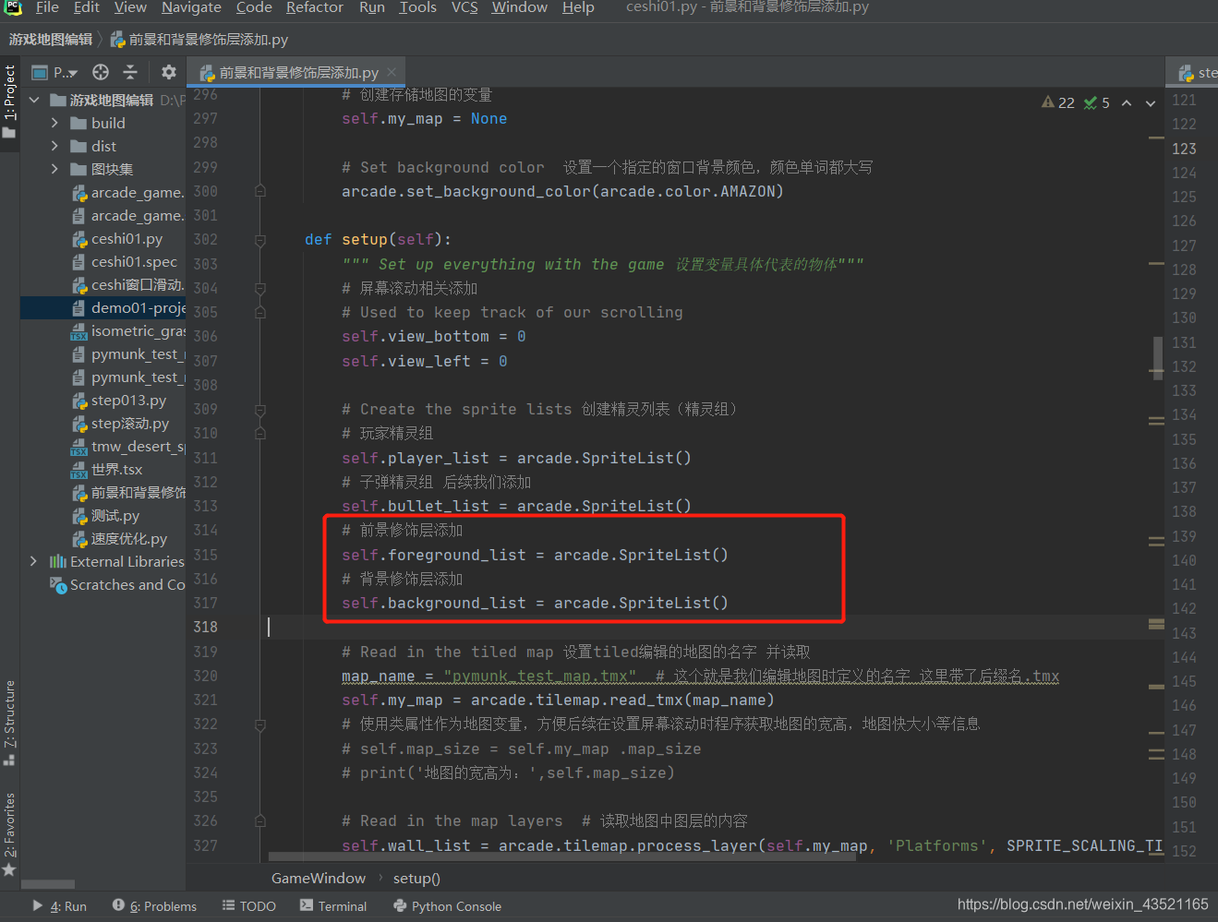The height and width of the screenshot is (922, 1218).
Task: Collapse the 游戏地图编辑 root folder
Action: point(34,100)
